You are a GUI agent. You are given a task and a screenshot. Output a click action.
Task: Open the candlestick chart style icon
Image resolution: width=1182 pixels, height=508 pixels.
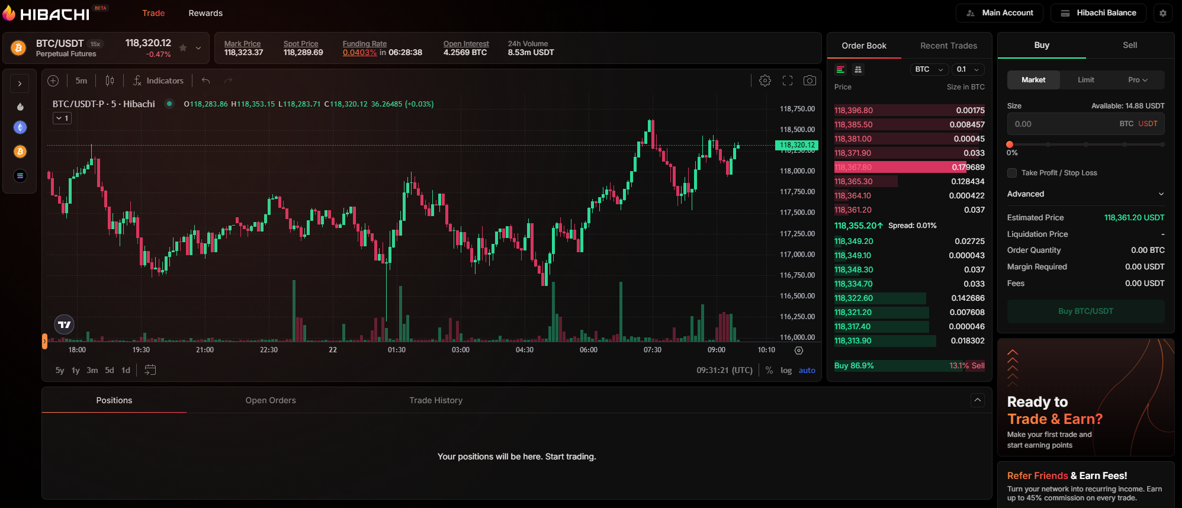click(x=110, y=81)
